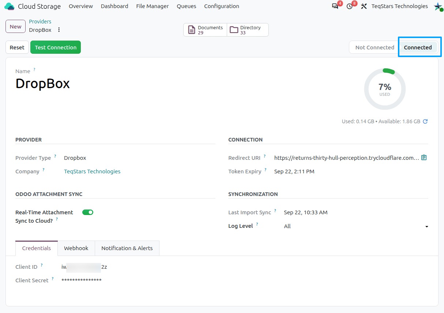Image resolution: width=444 pixels, height=313 pixels.
Task: Click the DropBox name field
Action: coord(42,84)
